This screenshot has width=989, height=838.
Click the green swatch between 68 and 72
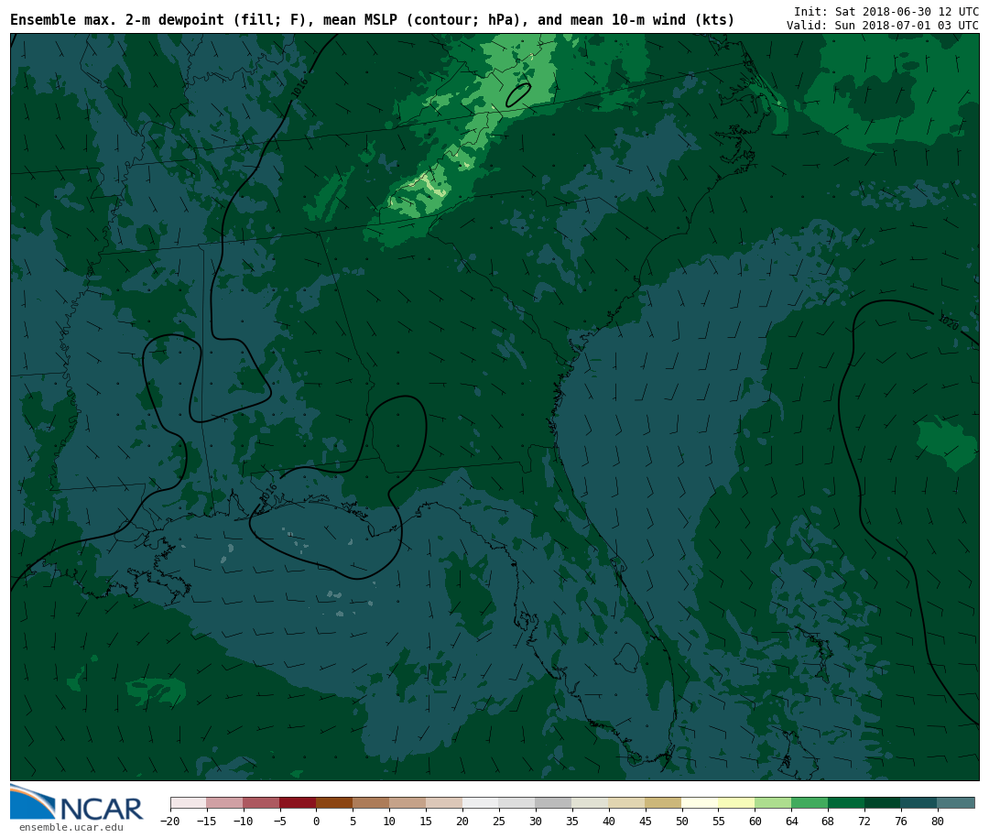coord(846,802)
